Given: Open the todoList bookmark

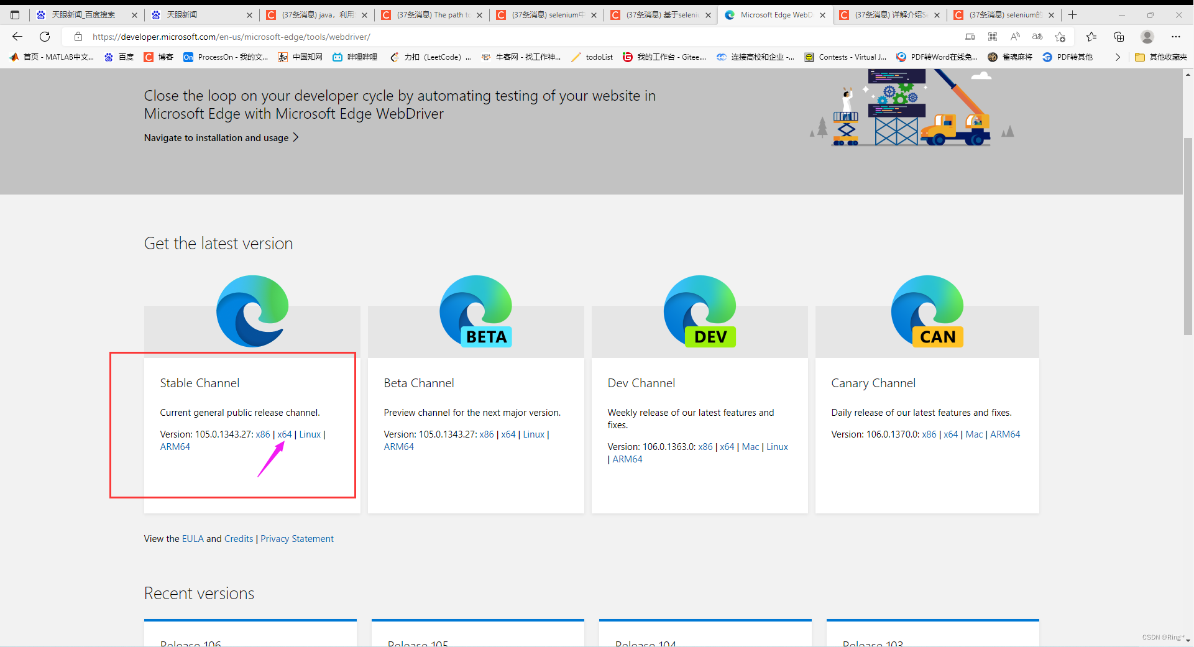Looking at the screenshot, I should pyautogui.click(x=592, y=57).
